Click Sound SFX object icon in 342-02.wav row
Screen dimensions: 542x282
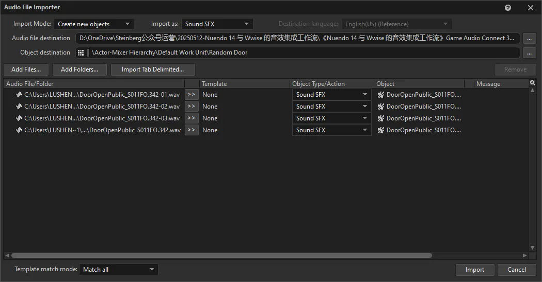point(381,107)
